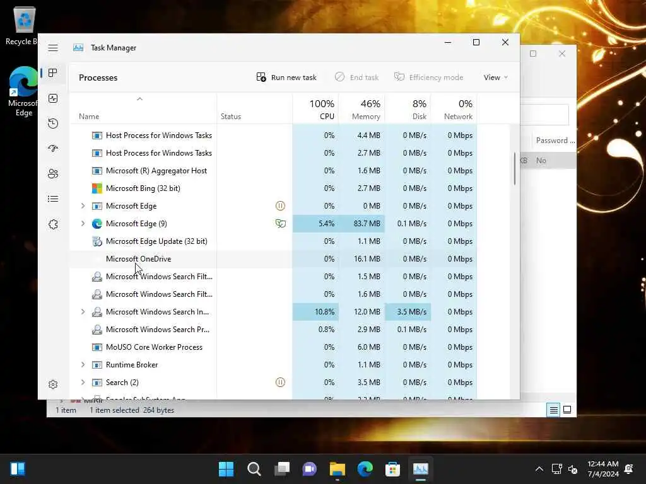This screenshot has width=646, height=484.
Task: Select the Runtime Broker process row
Action: click(x=273, y=365)
